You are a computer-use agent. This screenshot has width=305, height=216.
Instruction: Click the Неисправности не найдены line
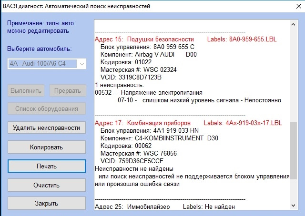click(x=134, y=169)
